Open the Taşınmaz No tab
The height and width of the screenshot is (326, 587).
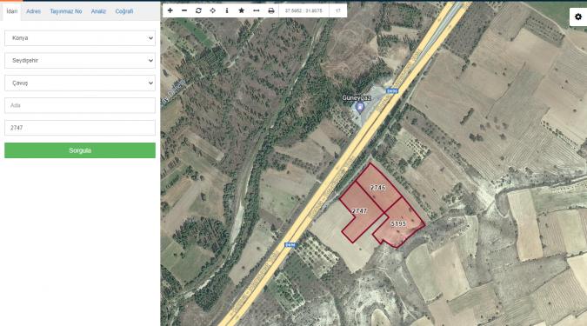click(66, 11)
